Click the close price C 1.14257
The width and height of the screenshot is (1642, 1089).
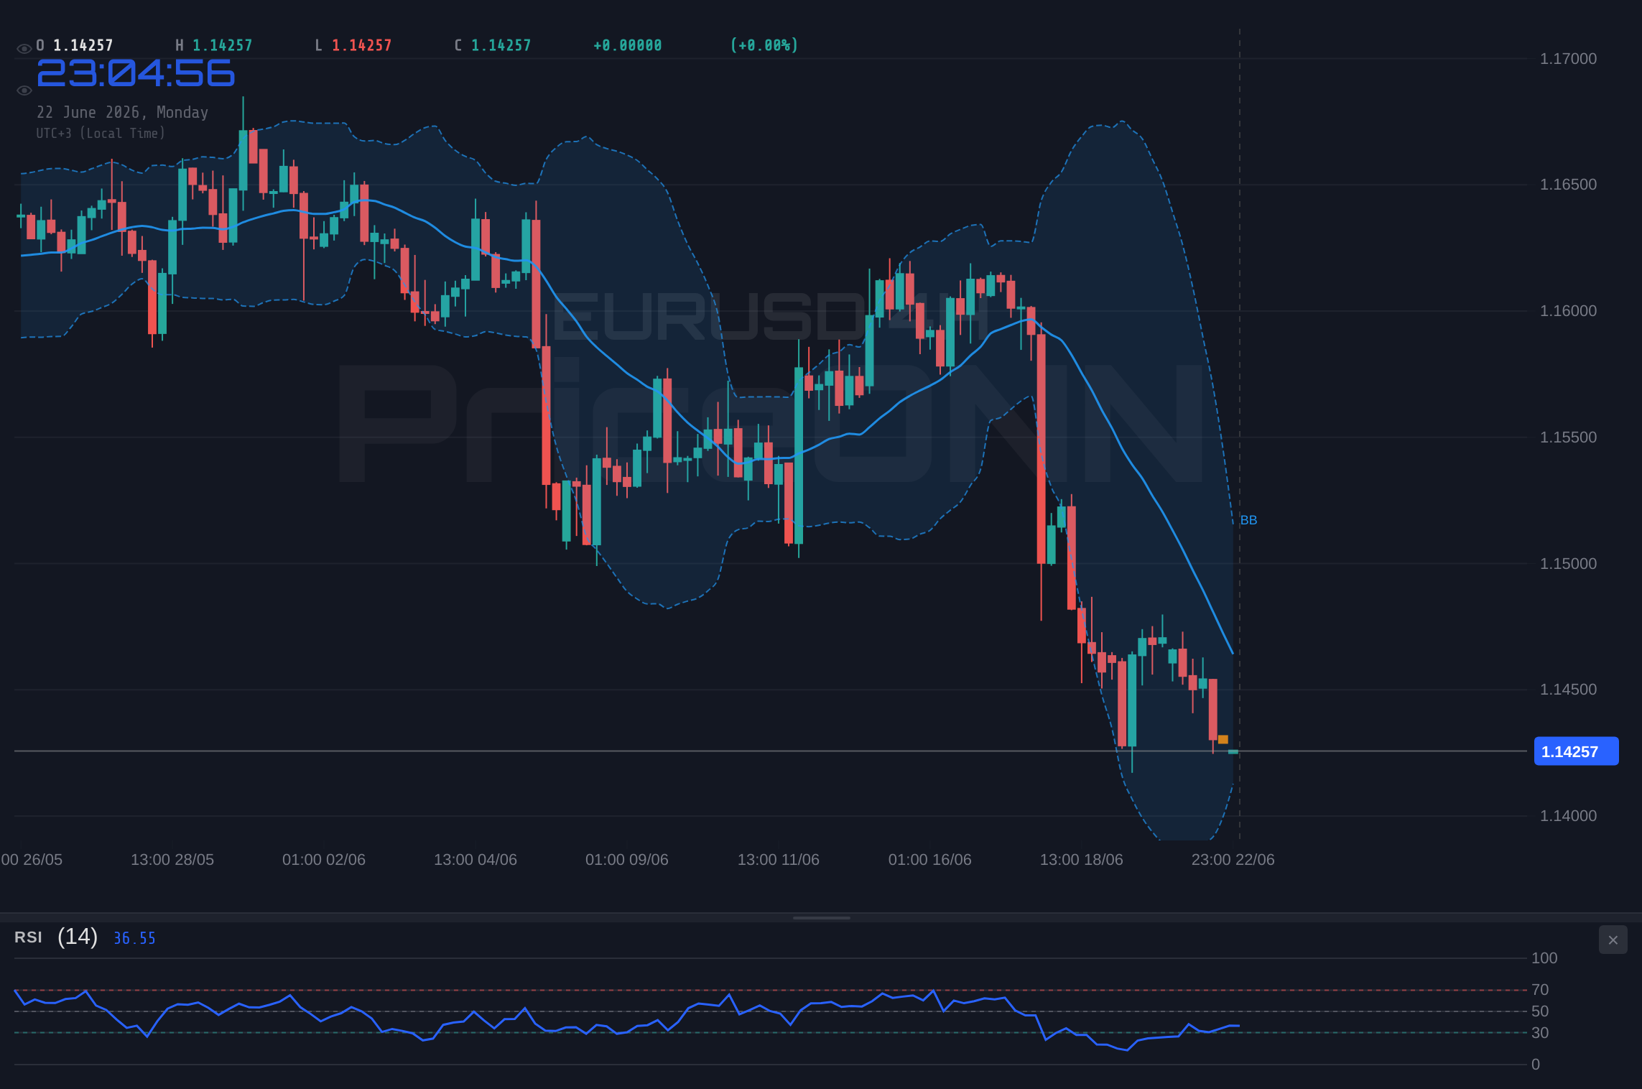coord(493,45)
